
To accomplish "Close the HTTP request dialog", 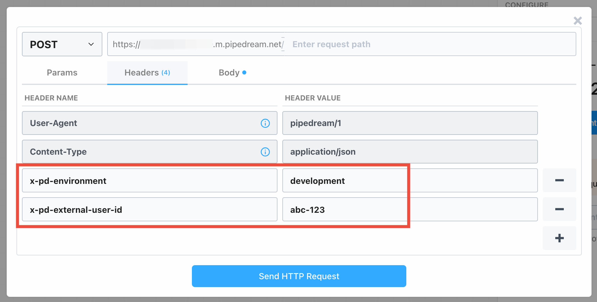I will point(578,20).
